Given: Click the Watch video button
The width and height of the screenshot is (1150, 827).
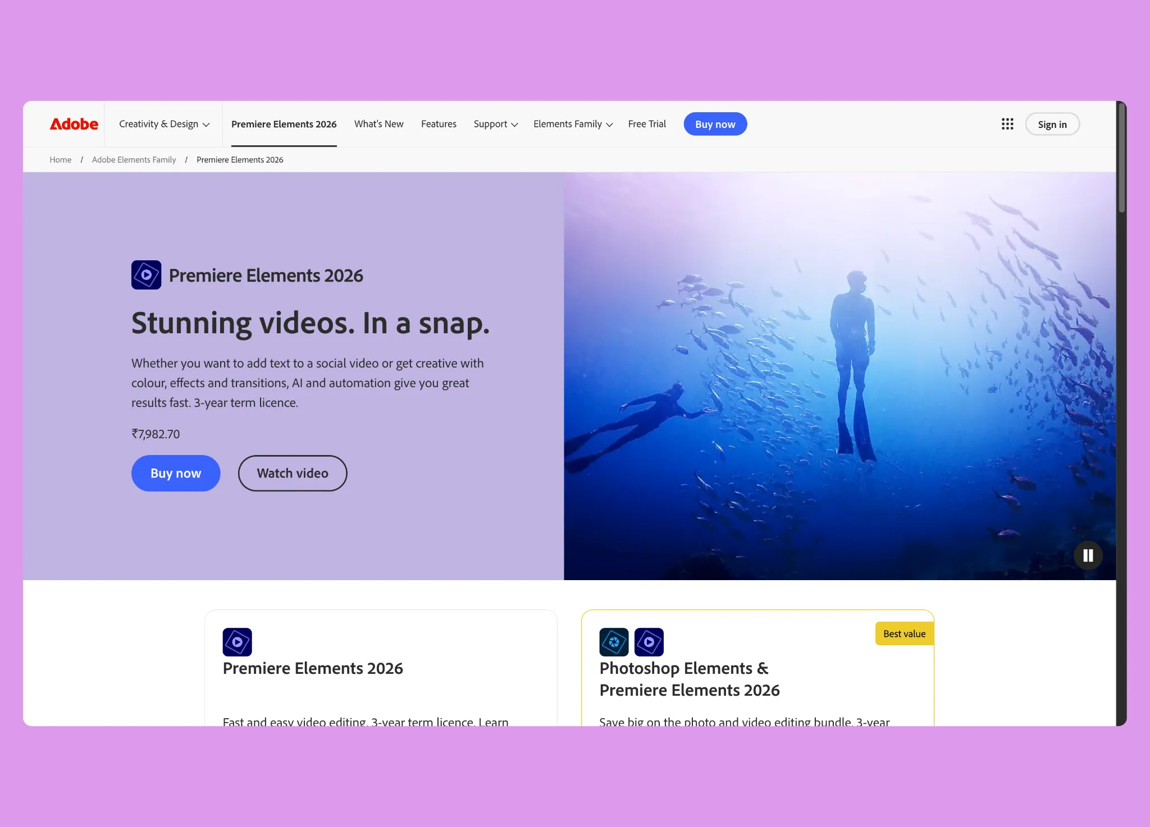Looking at the screenshot, I should (x=293, y=473).
